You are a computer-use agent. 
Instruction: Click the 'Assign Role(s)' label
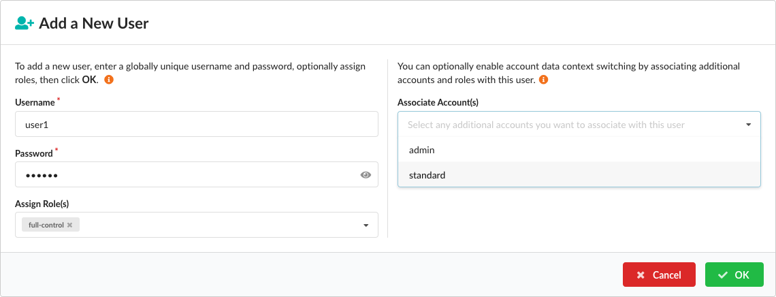point(42,204)
